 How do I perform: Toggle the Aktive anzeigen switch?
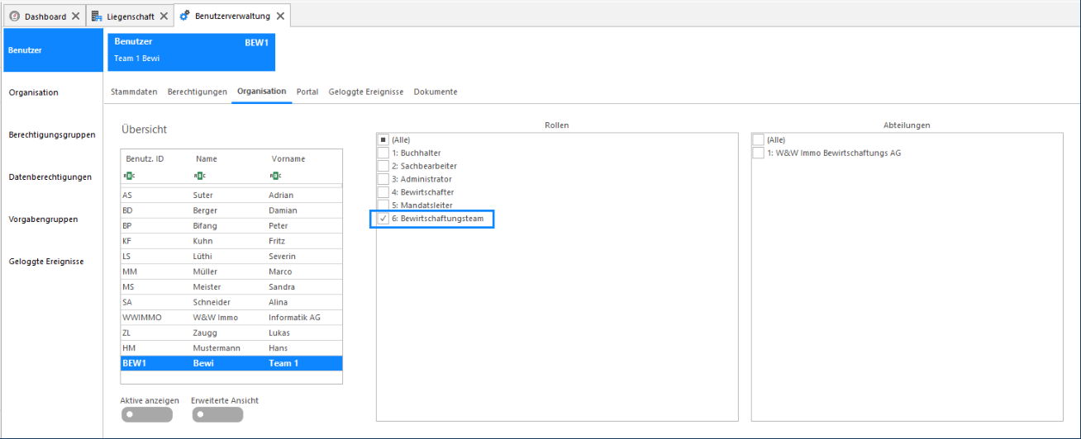tap(147, 415)
